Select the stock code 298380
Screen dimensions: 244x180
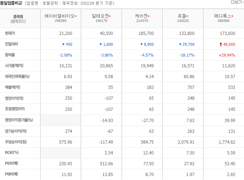[x=61, y=21]
